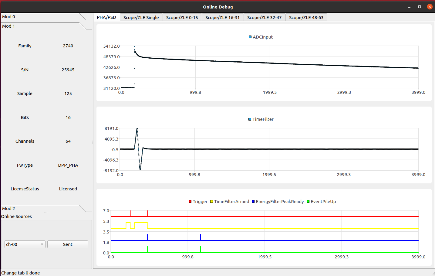Click the Sample label

(25, 94)
